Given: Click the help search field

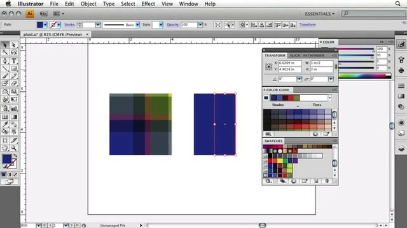Looking at the screenshot, I should click(x=374, y=13).
